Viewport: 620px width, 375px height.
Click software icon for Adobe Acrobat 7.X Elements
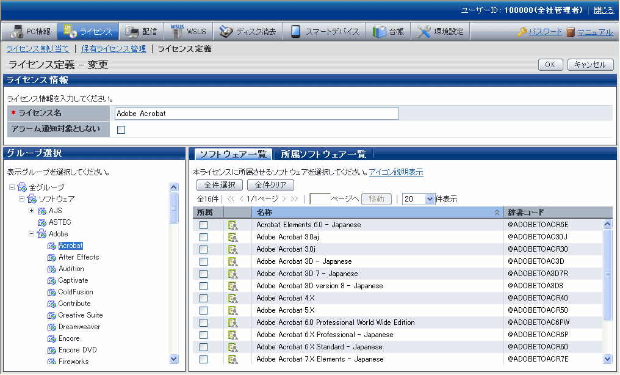click(233, 360)
